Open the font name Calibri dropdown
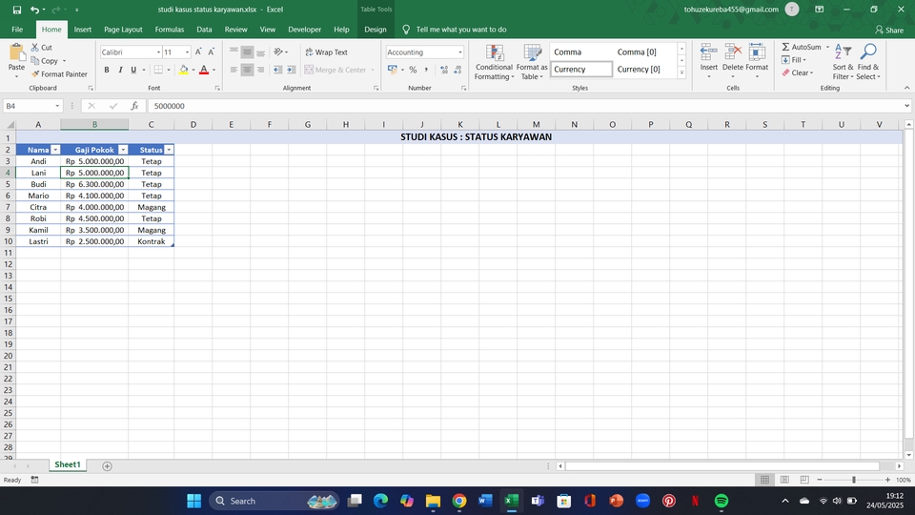Screen dimensions: 915x515 tap(158, 52)
